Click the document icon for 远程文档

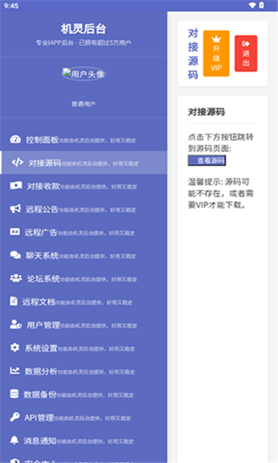[14, 301]
